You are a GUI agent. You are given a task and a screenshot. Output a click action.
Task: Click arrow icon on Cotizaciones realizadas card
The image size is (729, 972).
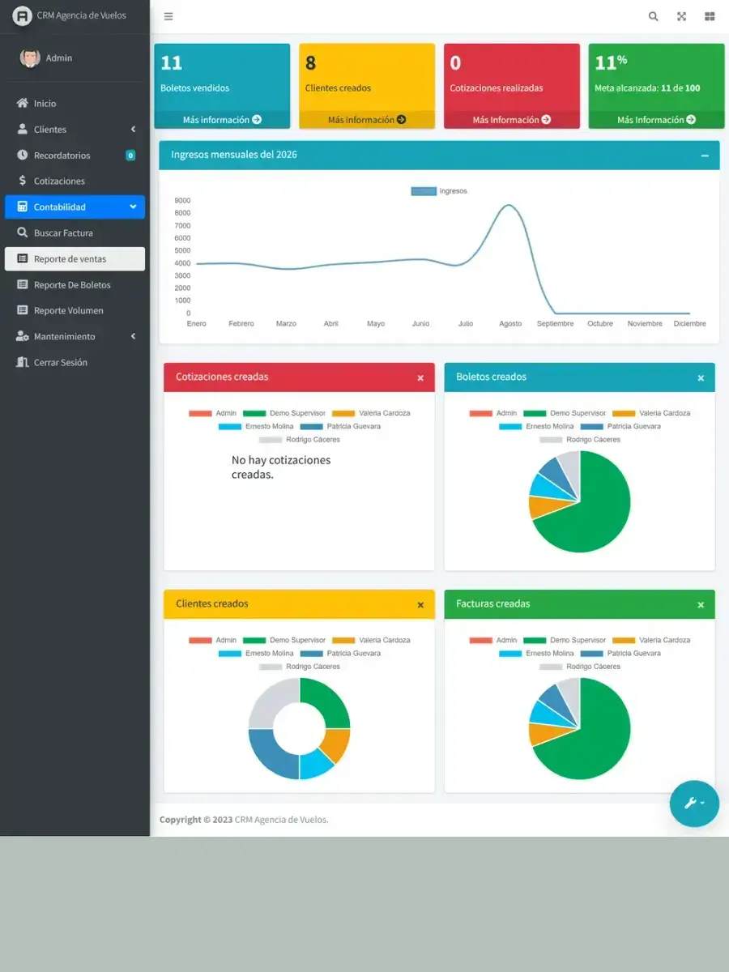[546, 120]
